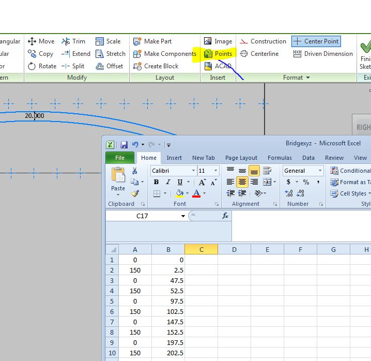Switch to the Excel Insert tab
This screenshot has width=371, height=361.
174,158
